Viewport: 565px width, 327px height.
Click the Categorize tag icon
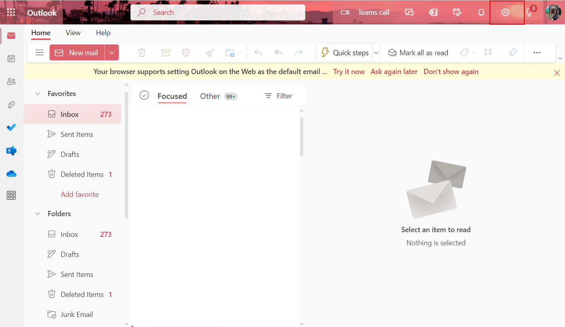pyautogui.click(x=464, y=52)
